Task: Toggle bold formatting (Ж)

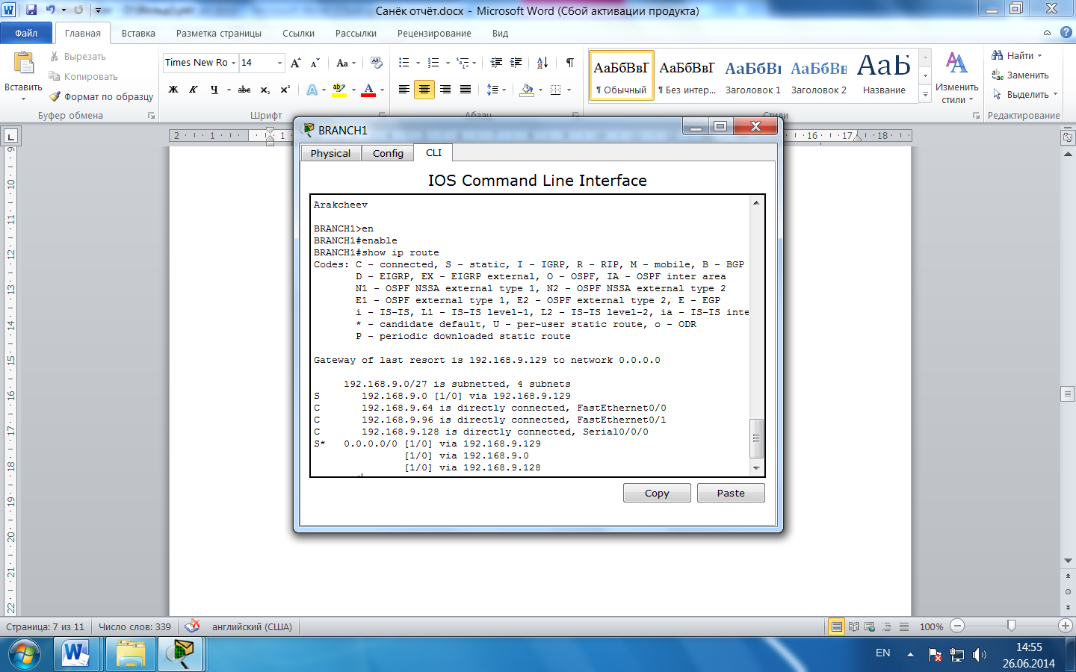Action: [x=173, y=90]
